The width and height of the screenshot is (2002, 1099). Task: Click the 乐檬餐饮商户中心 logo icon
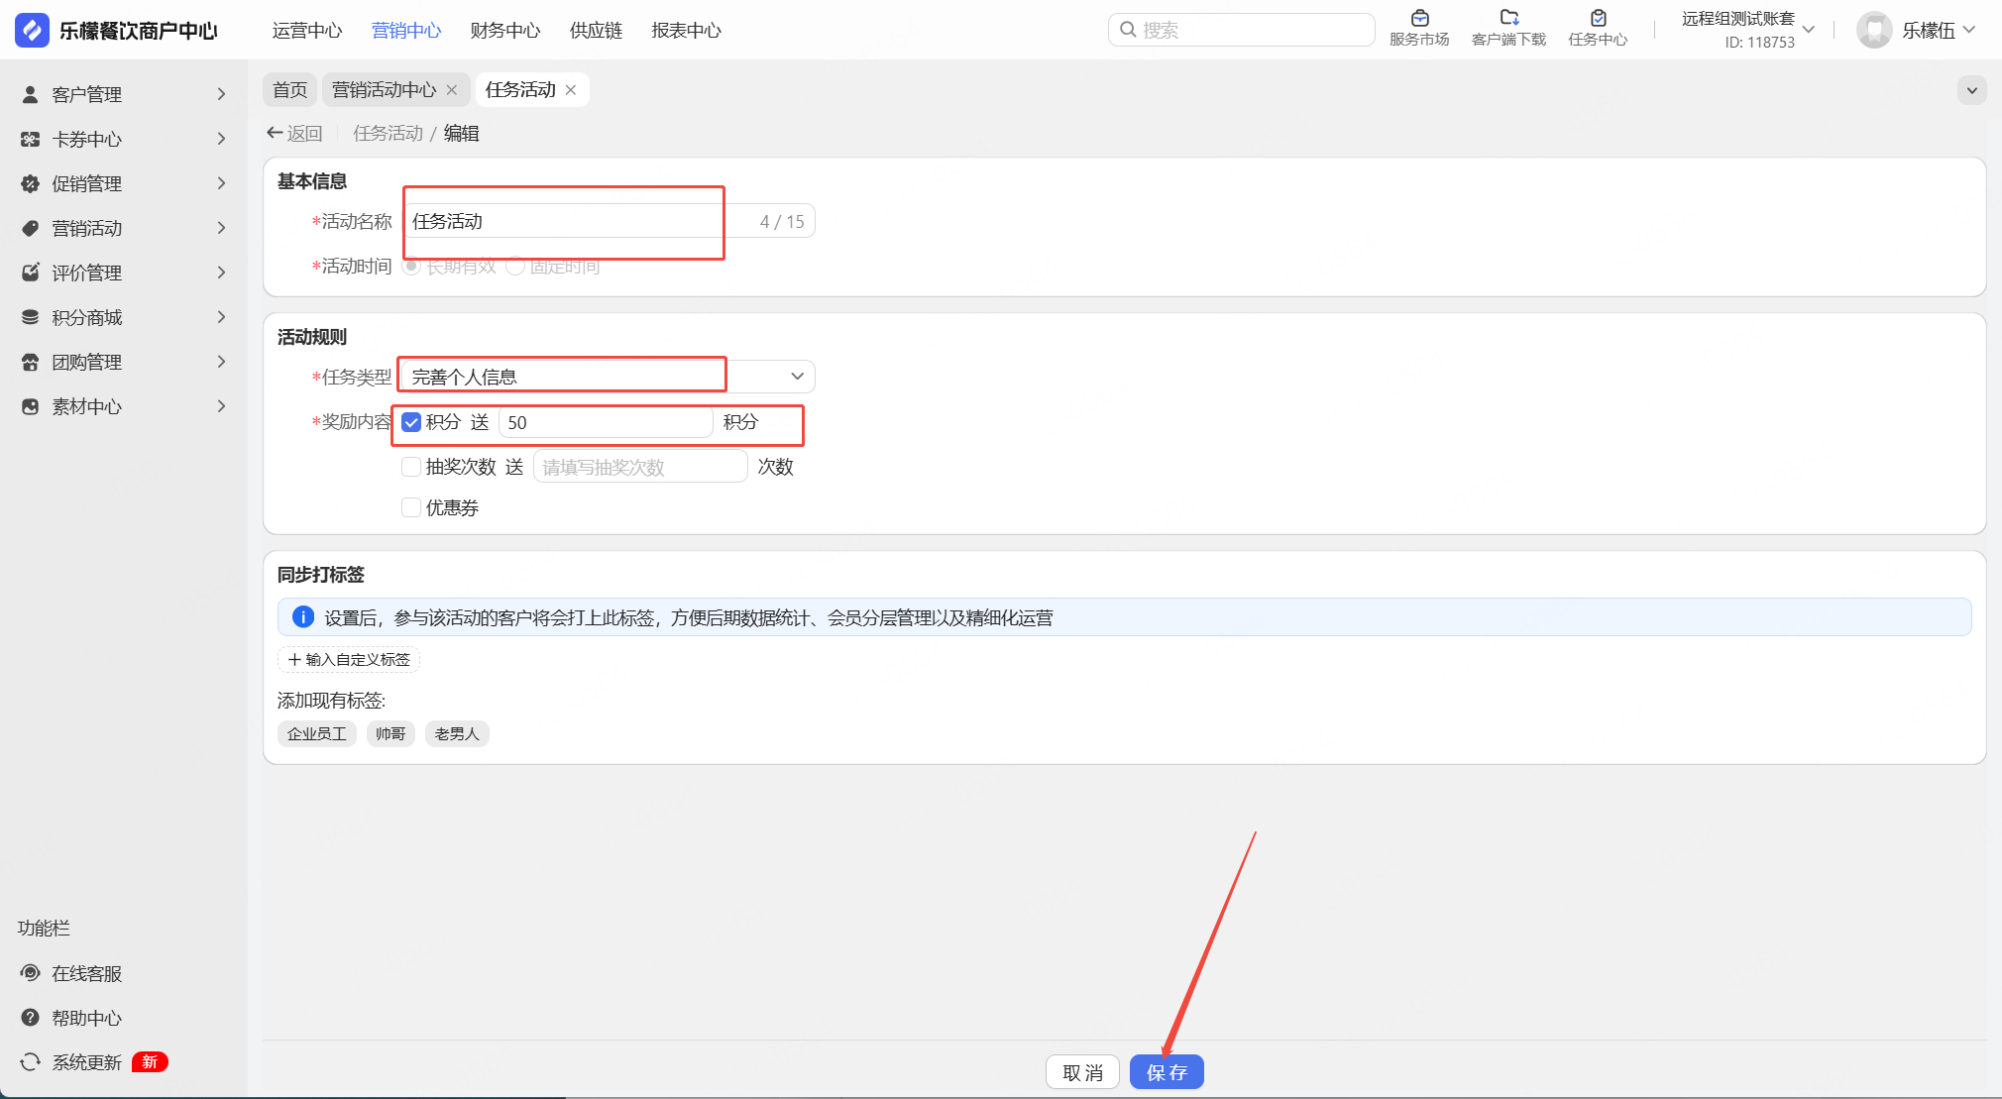(32, 31)
